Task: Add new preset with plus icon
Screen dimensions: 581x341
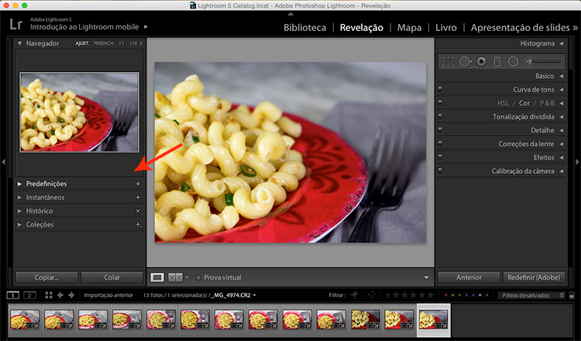Action: point(138,184)
